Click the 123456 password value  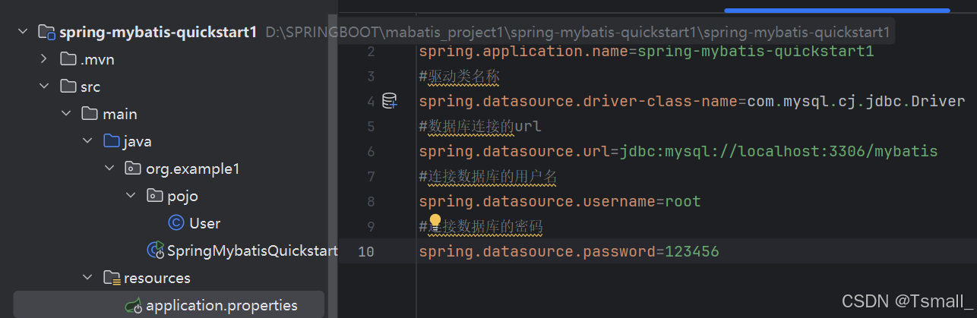(x=692, y=251)
